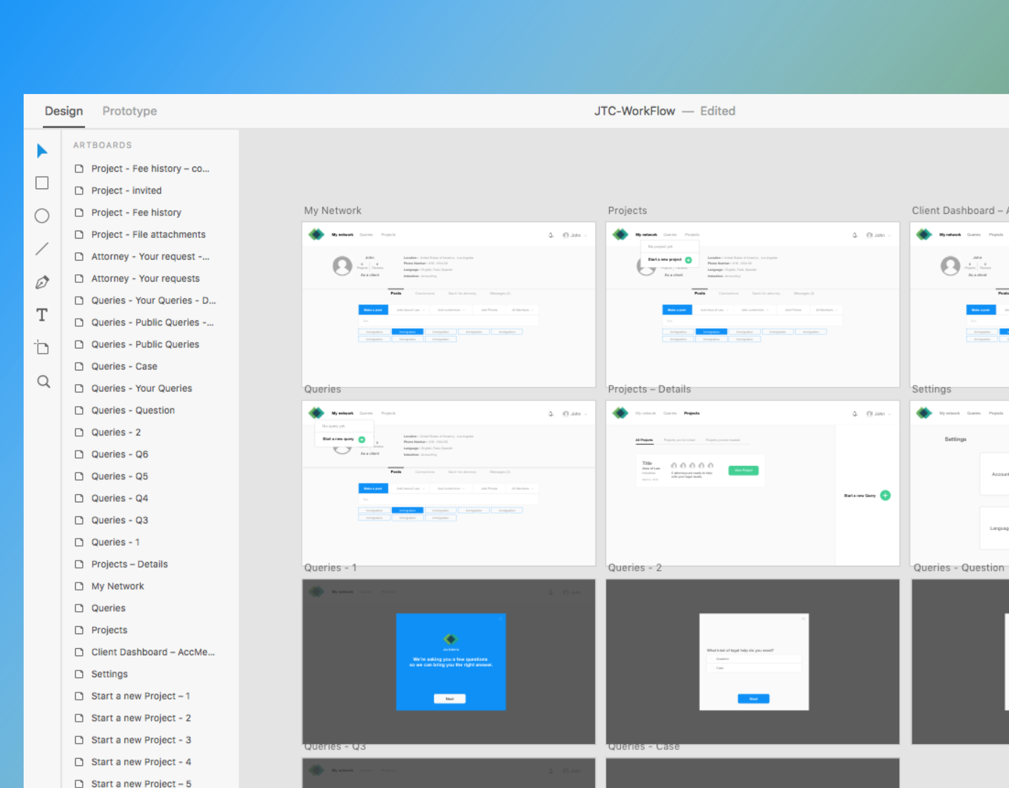The width and height of the screenshot is (1009, 788).
Task: Select 'Start a new Project – 1' row
Action: tap(150, 696)
